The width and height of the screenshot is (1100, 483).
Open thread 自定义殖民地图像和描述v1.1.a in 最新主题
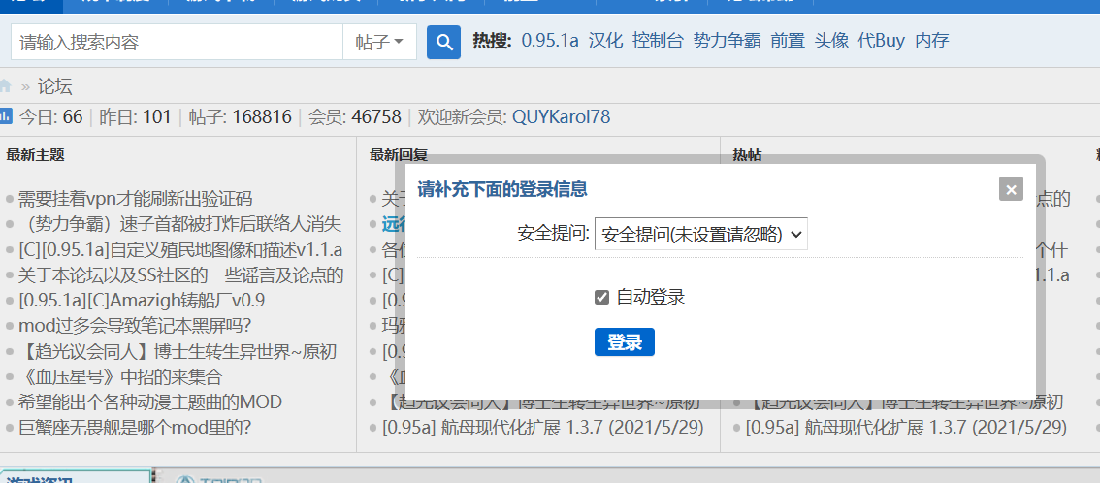[180, 249]
